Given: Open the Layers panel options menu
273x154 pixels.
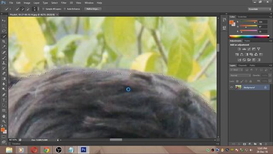Looking at the screenshot, I should [x=270, y=65].
